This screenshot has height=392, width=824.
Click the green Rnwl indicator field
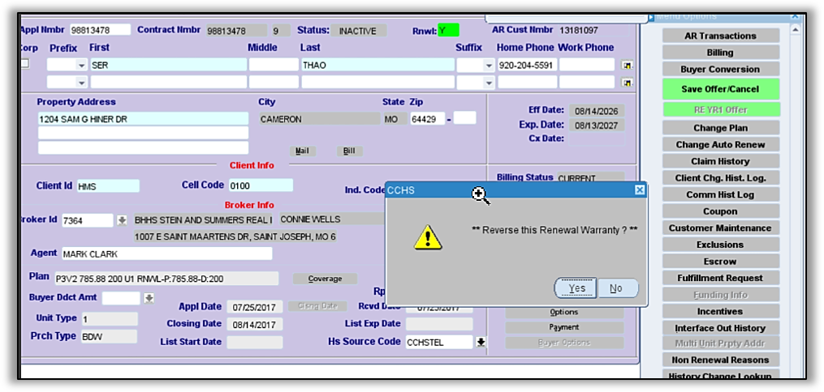[x=448, y=30]
